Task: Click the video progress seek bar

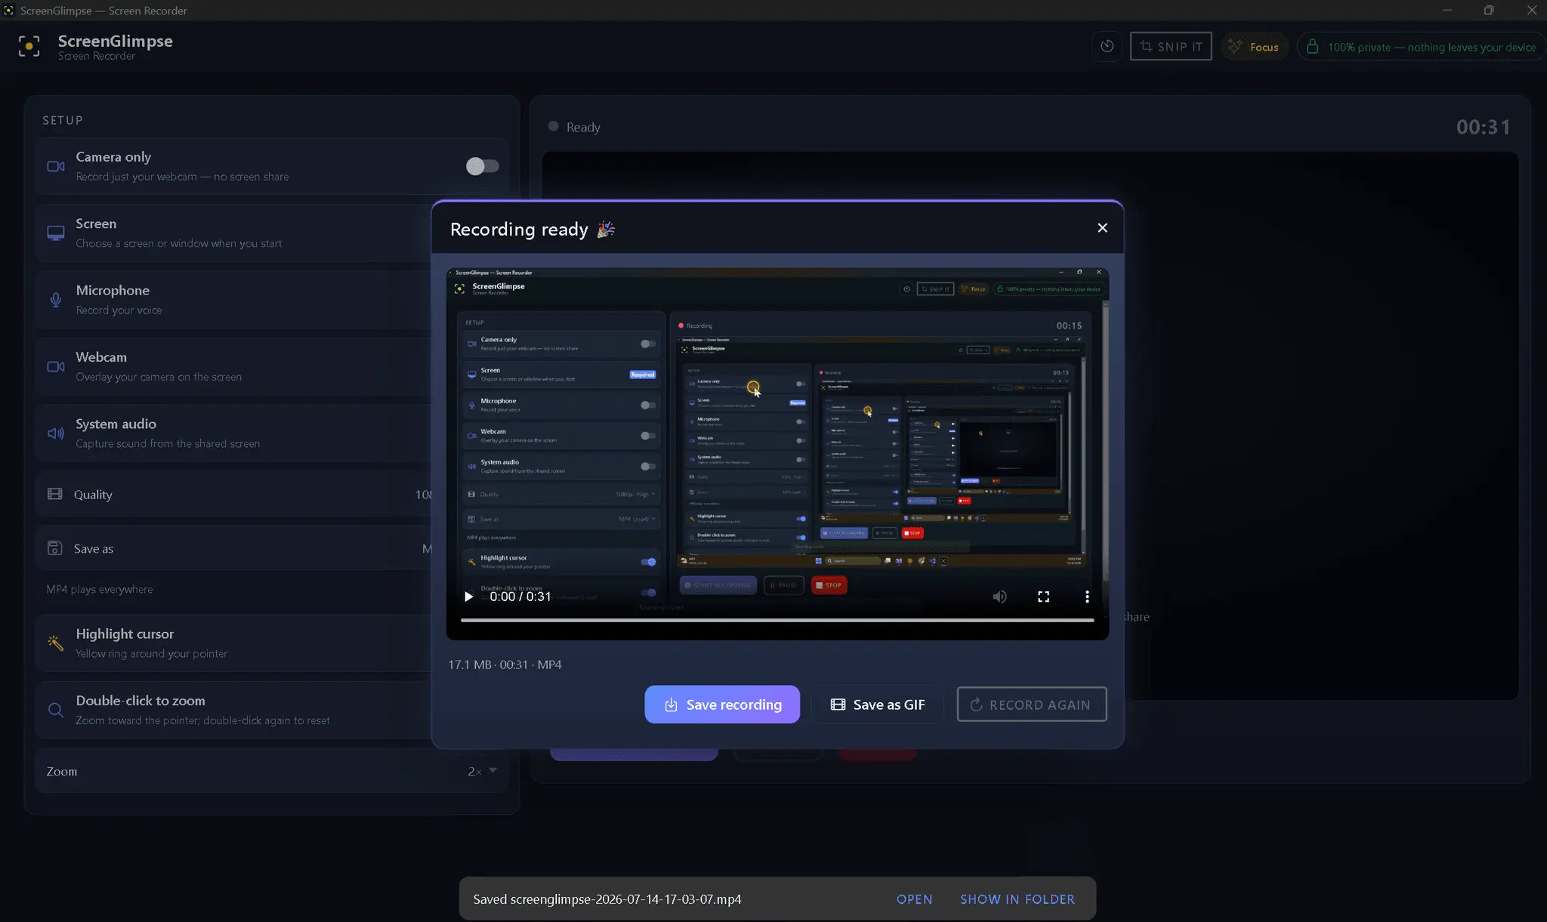Action: pos(777,620)
